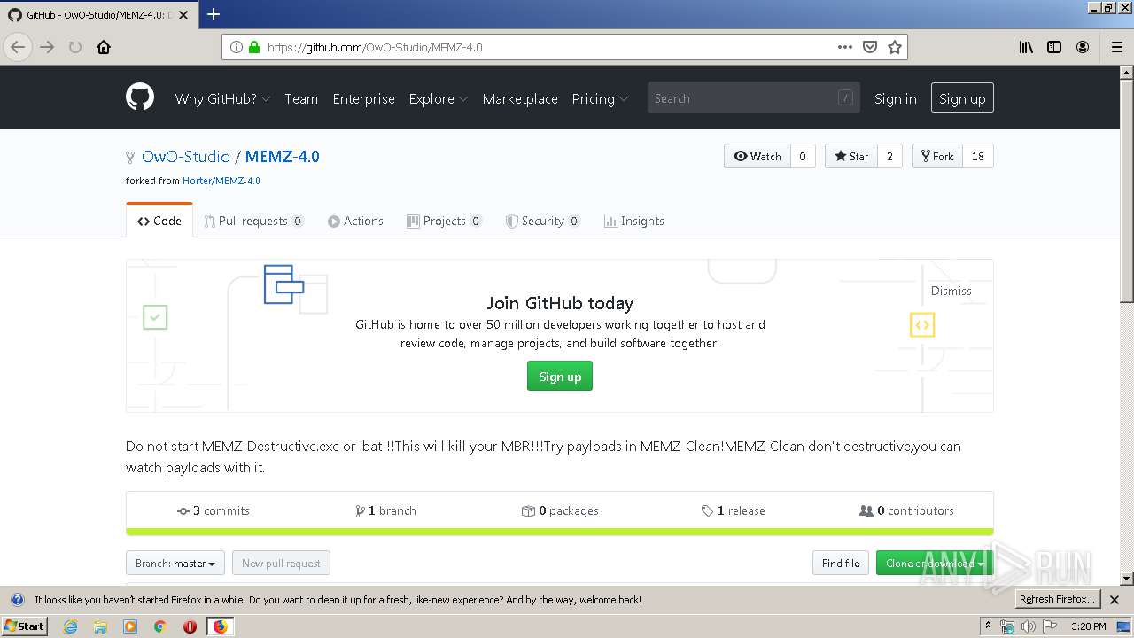Switch to the Pull requests tab

pyautogui.click(x=253, y=221)
